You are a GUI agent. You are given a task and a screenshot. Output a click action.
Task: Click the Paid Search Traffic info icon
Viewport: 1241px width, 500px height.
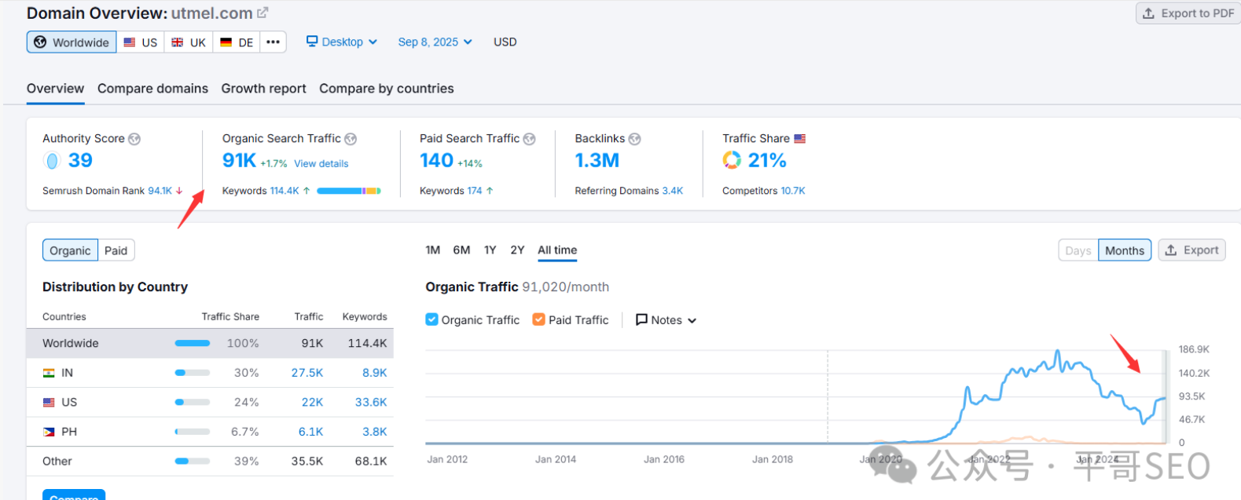click(x=530, y=139)
